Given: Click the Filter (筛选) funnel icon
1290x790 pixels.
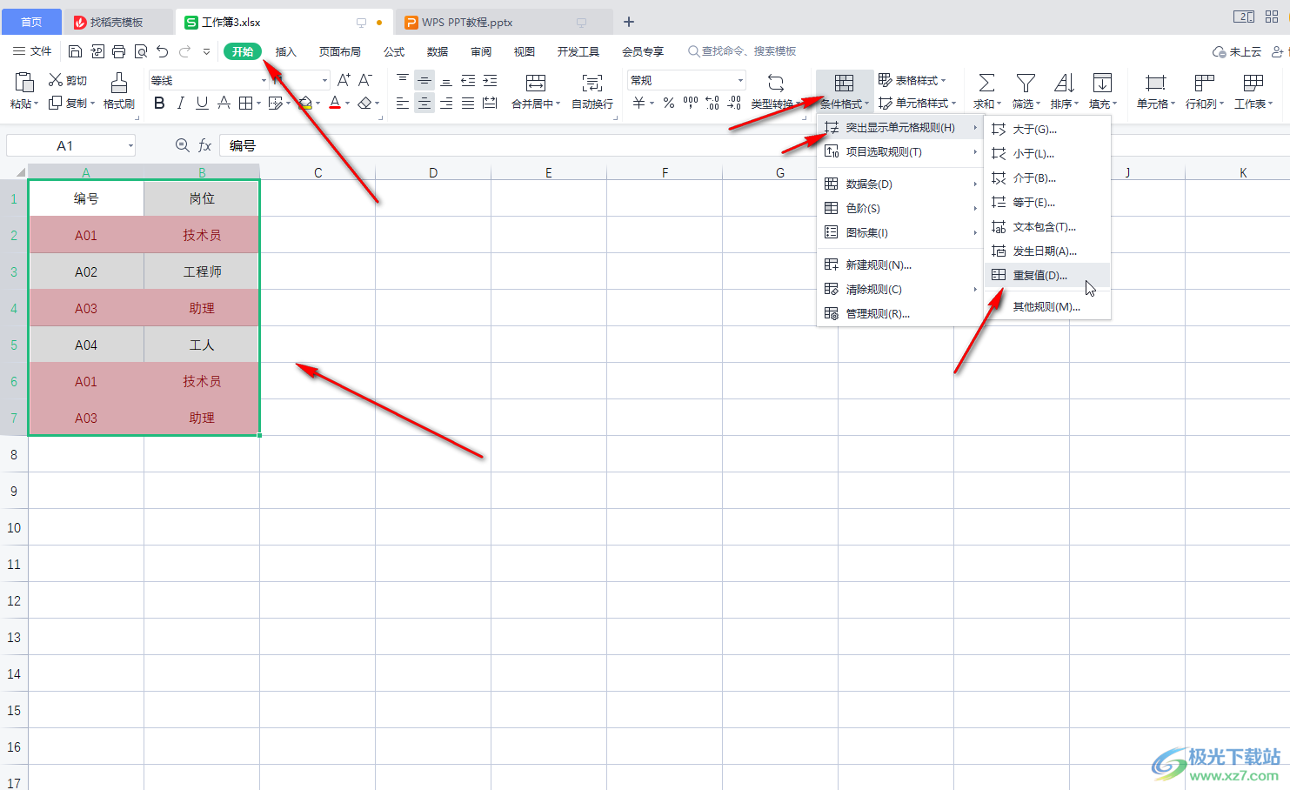Looking at the screenshot, I should tap(1026, 83).
